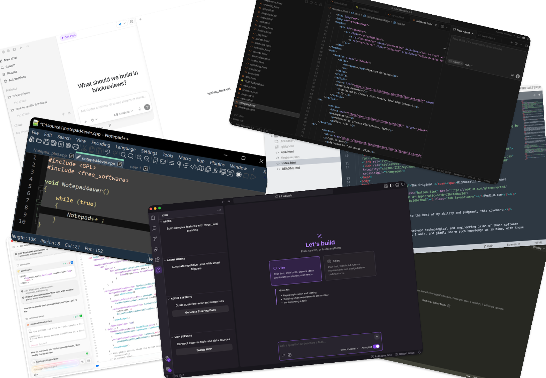Click Word wrap icon in Notepad++ toolbar
Screen dimensions: 546x378
click(172, 163)
